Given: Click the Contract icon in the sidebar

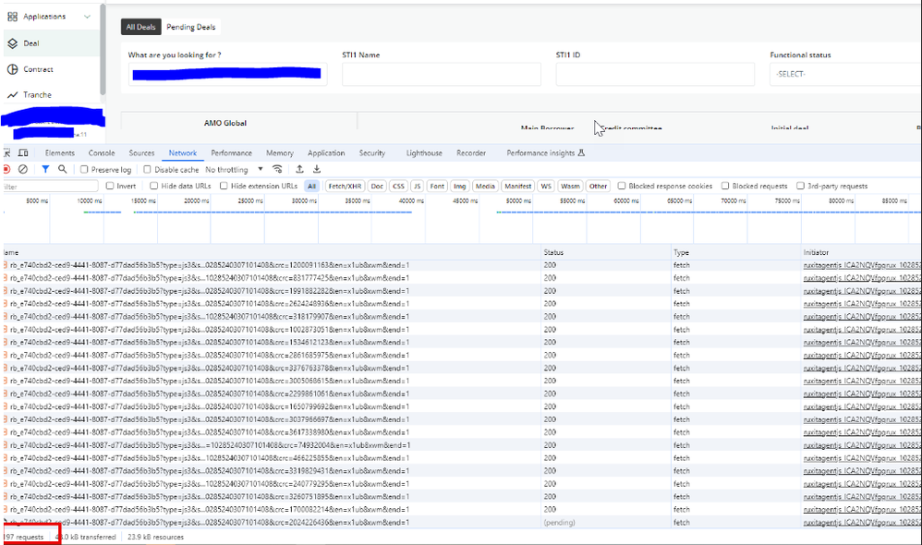Looking at the screenshot, I should point(13,69).
